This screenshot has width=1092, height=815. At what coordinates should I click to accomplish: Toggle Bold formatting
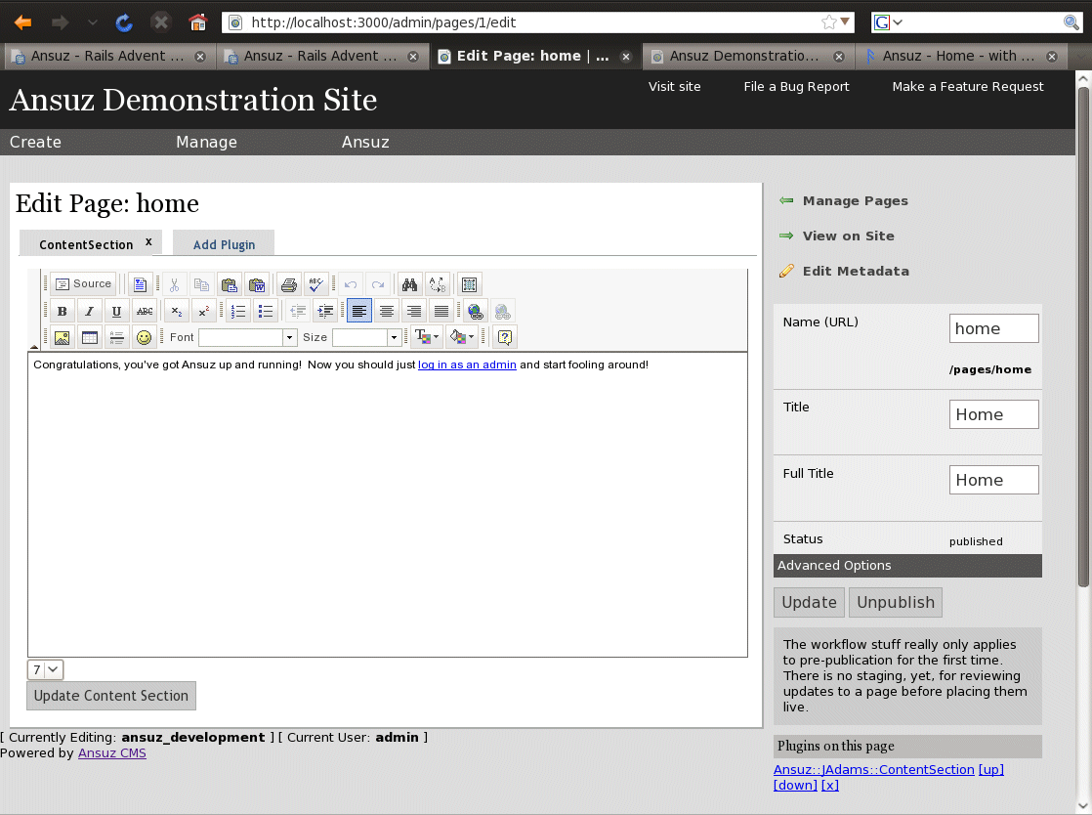pos(62,311)
